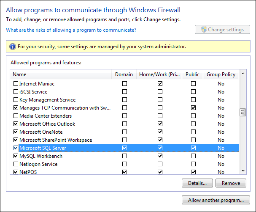The width and height of the screenshot is (256, 212).
Task: Uncheck the Microsoft Office Outlook checkbox
Action: 16,124
